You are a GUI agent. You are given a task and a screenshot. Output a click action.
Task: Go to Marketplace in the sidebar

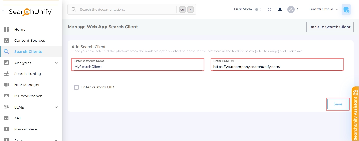click(x=26, y=129)
